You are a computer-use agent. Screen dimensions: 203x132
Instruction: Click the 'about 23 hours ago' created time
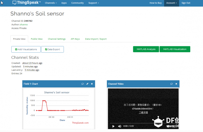[x=32, y=63]
